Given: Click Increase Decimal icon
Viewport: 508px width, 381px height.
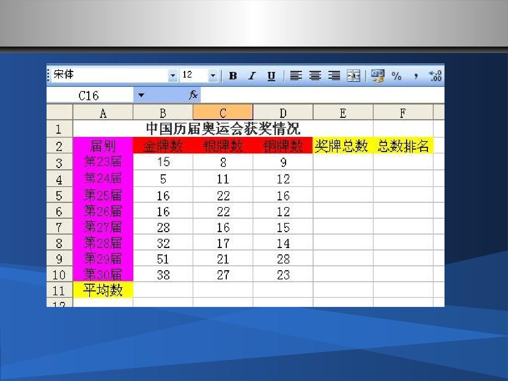Looking at the screenshot, I should tap(435, 76).
